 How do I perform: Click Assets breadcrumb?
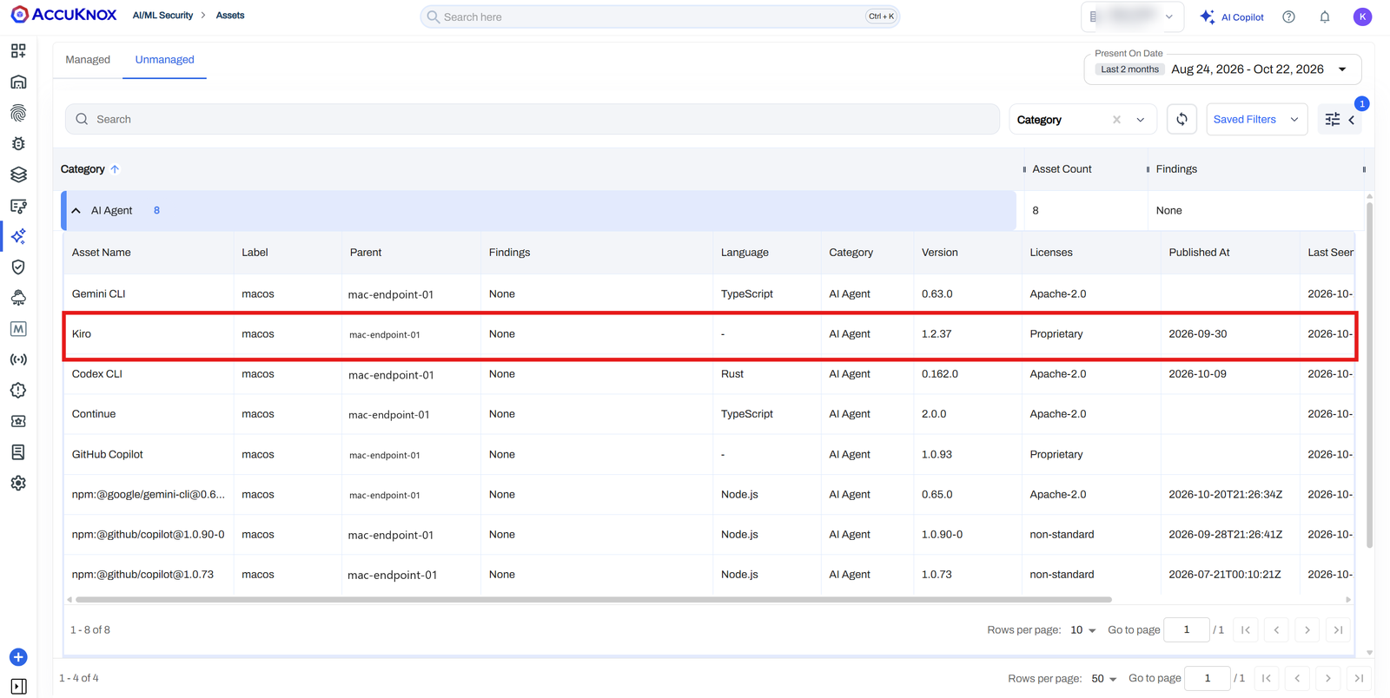(230, 16)
